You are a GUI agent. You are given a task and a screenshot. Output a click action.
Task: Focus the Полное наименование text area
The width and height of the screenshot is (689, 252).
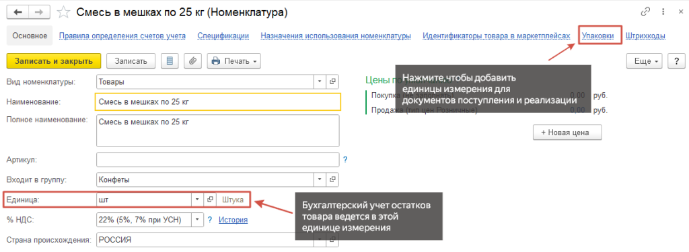pyautogui.click(x=217, y=130)
